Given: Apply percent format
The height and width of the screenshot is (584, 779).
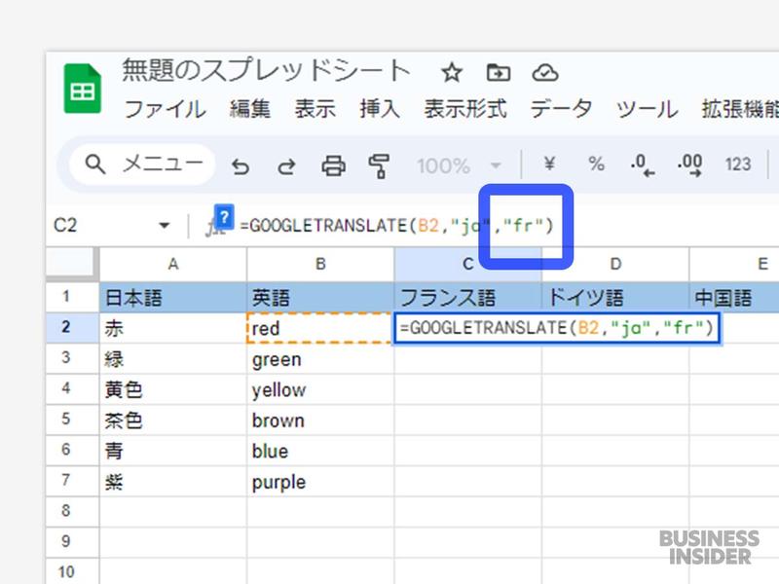Looking at the screenshot, I should pos(596,164).
